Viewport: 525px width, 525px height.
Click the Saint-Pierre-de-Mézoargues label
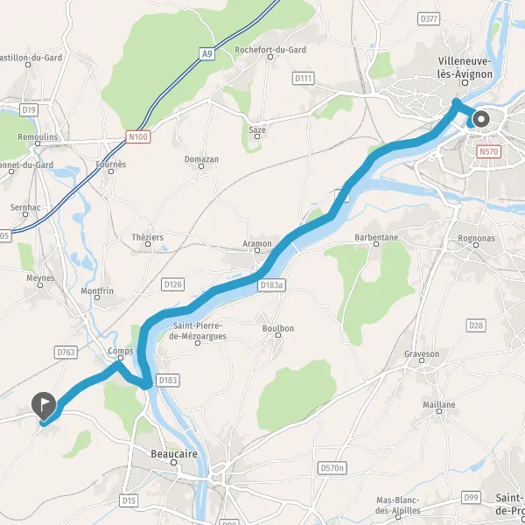pos(198,331)
